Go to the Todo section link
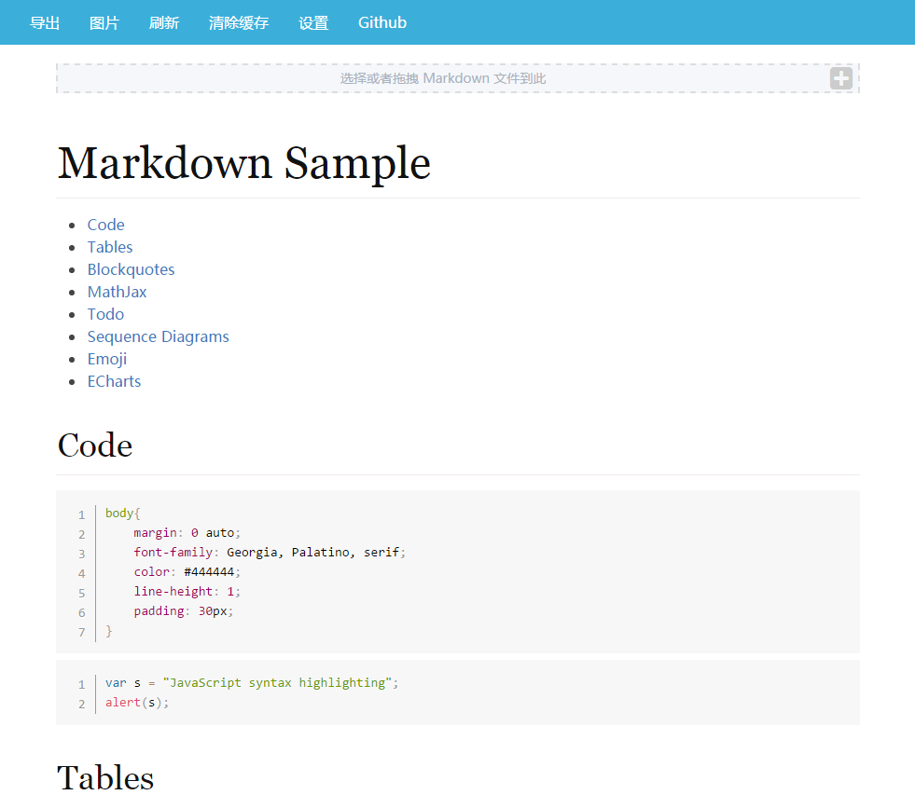Screen dimensions: 915x795 (x=105, y=314)
